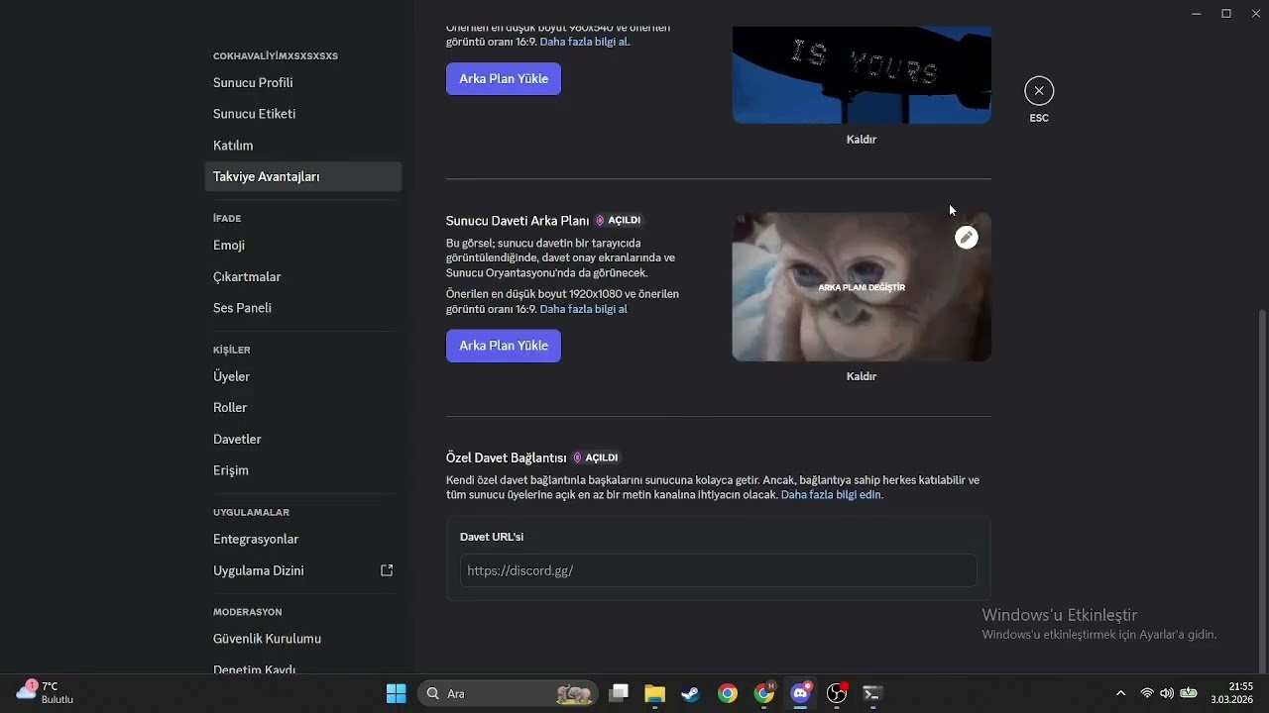Click the battery tray icon

coord(1188,693)
